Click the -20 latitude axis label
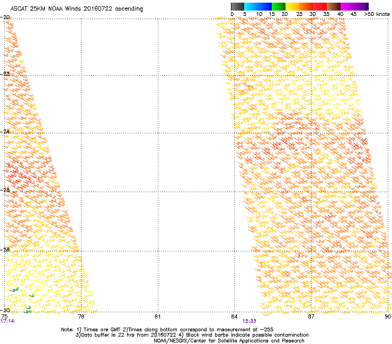Image resolution: width=392 pixels, height=344 pixels. click(x=5, y=17)
